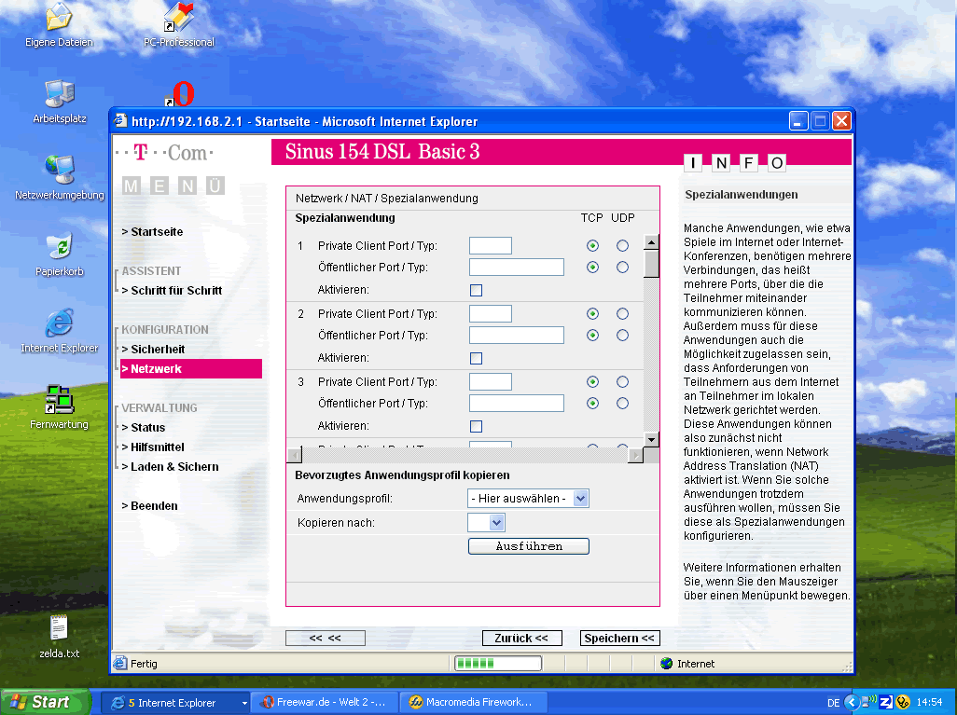957x715 pixels.
Task: Click the IE page icon in title bar
Action: pyautogui.click(x=120, y=120)
